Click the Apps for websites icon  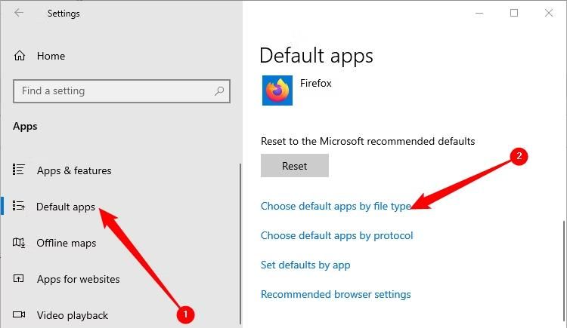click(x=20, y=279)
